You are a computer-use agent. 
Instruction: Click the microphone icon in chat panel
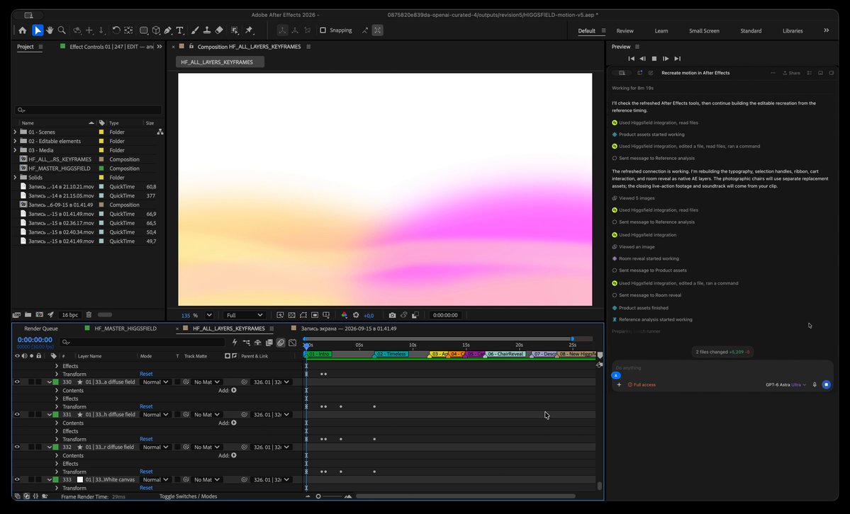tap(815, 384)
